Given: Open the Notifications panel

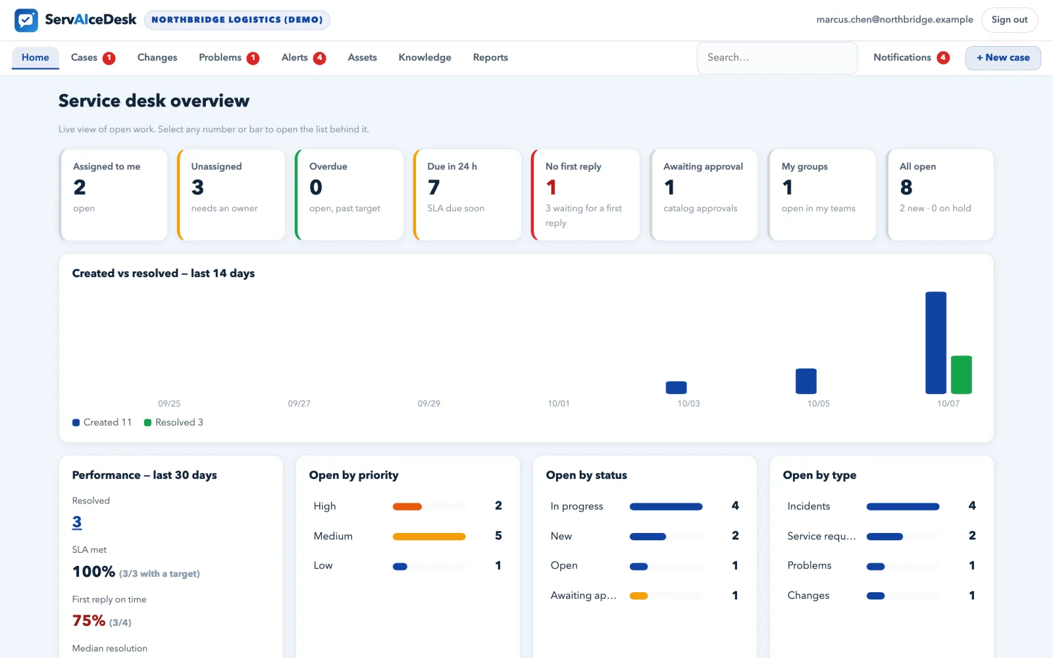Looking at the screenshot, I should pos(912,58).
